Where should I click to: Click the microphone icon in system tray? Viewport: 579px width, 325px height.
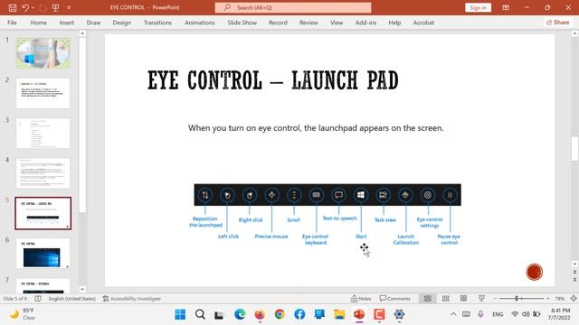tap(480, 314)
